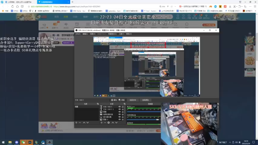Screen dimensions: 258x145
Task: Open Discord from the taskbar
Action: (17, 142)
